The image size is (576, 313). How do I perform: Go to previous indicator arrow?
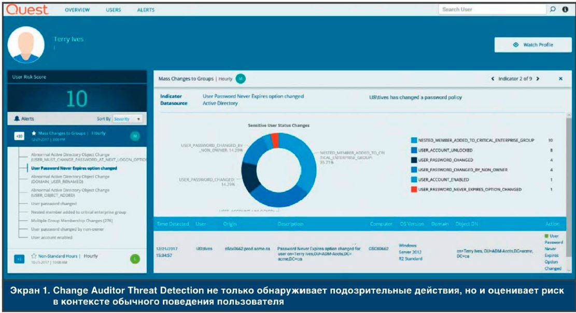[493, 79]
